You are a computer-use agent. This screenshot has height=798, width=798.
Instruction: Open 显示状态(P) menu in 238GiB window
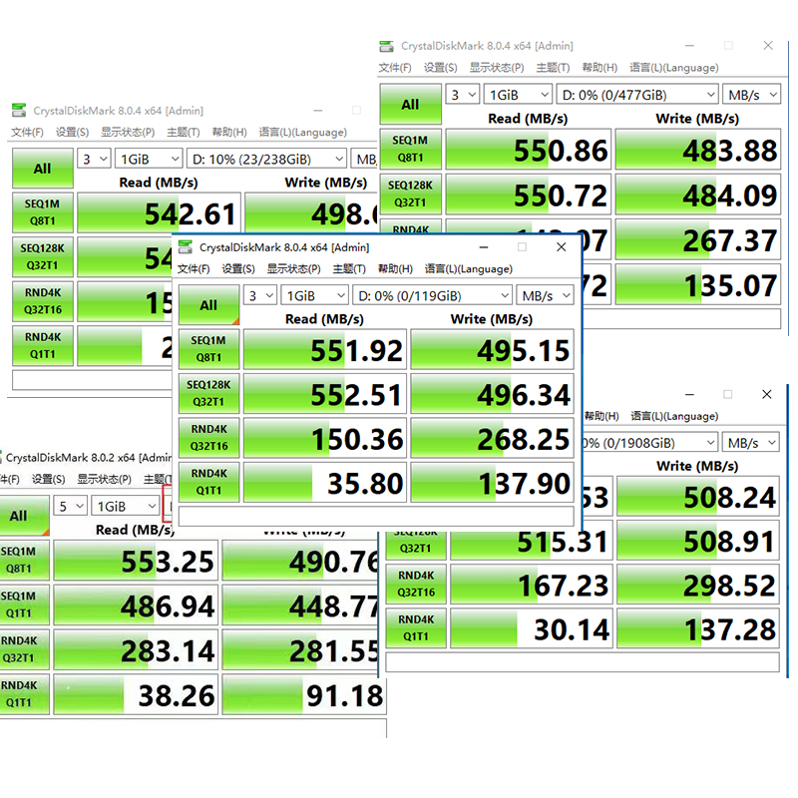click(x=128, y=133)
